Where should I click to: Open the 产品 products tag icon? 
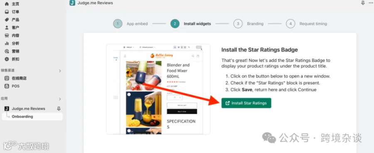coord(7,20)
